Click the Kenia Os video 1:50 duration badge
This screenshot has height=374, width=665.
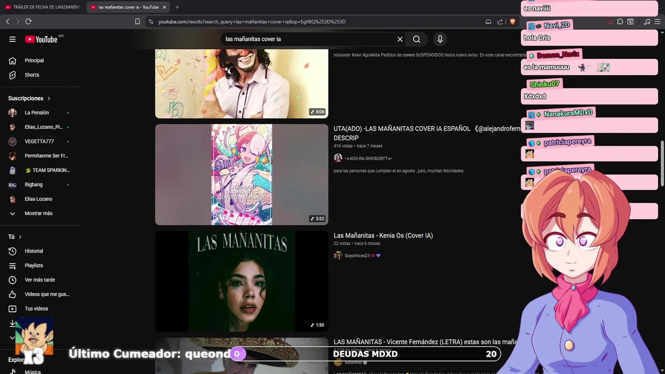pyautogui.click(x=317, y=325)
